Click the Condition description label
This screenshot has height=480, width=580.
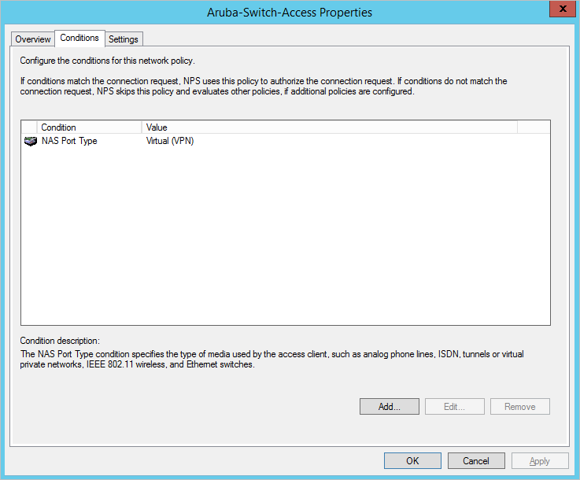(x=60, y=341)
